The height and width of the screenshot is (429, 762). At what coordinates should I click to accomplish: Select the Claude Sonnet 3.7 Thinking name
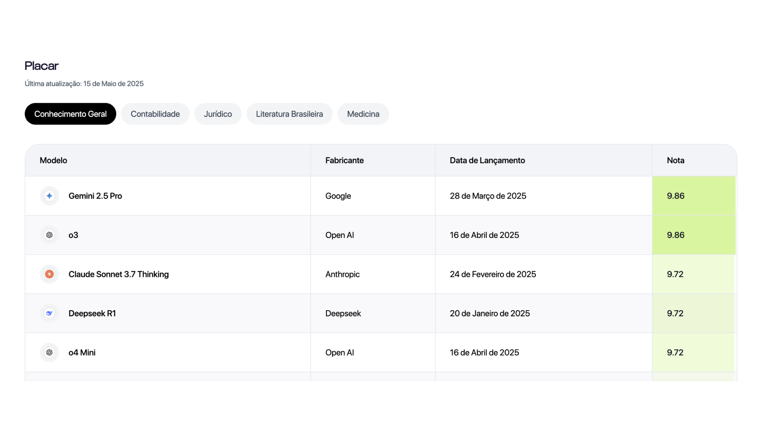point(119,274)
